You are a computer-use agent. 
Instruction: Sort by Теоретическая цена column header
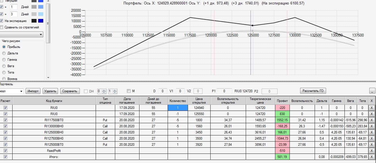[261, 101]
